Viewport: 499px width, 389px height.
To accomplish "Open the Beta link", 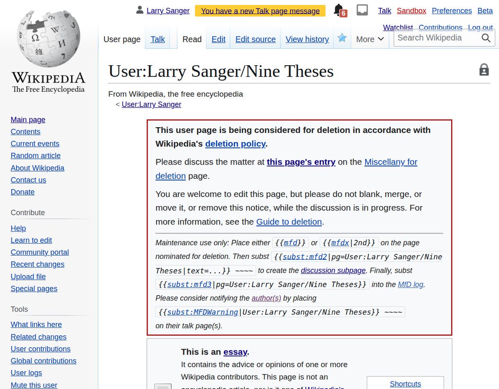I will (485, 11).
